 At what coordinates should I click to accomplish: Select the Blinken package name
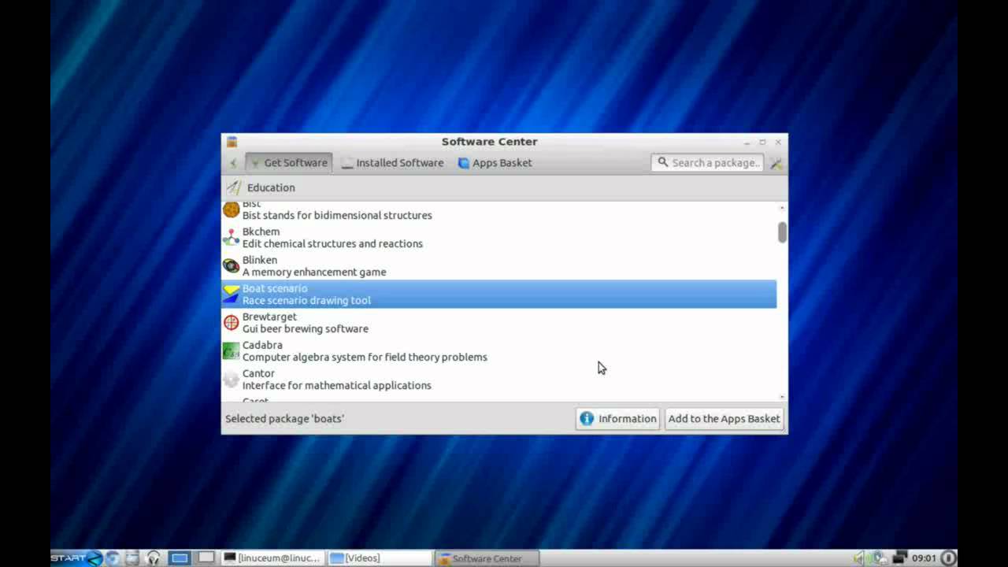point(260,260)
